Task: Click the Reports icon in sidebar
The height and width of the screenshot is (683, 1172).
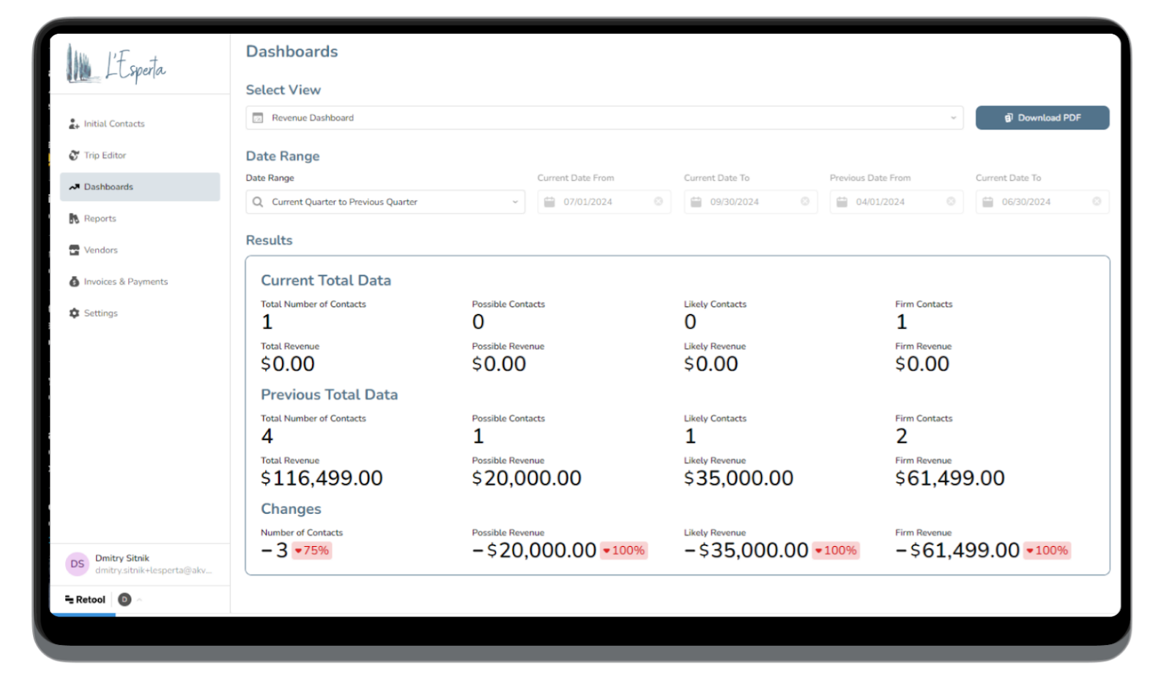Action: coord(74,218)
